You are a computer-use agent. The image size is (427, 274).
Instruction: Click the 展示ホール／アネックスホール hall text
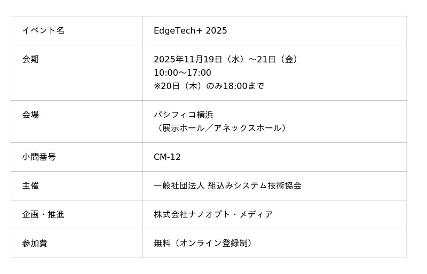[x=222, y=128]
